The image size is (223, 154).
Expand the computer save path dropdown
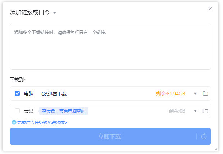pyautogui.click(x=195, y=94)
